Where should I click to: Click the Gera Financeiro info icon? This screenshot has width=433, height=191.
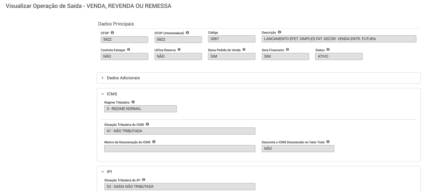288,50
